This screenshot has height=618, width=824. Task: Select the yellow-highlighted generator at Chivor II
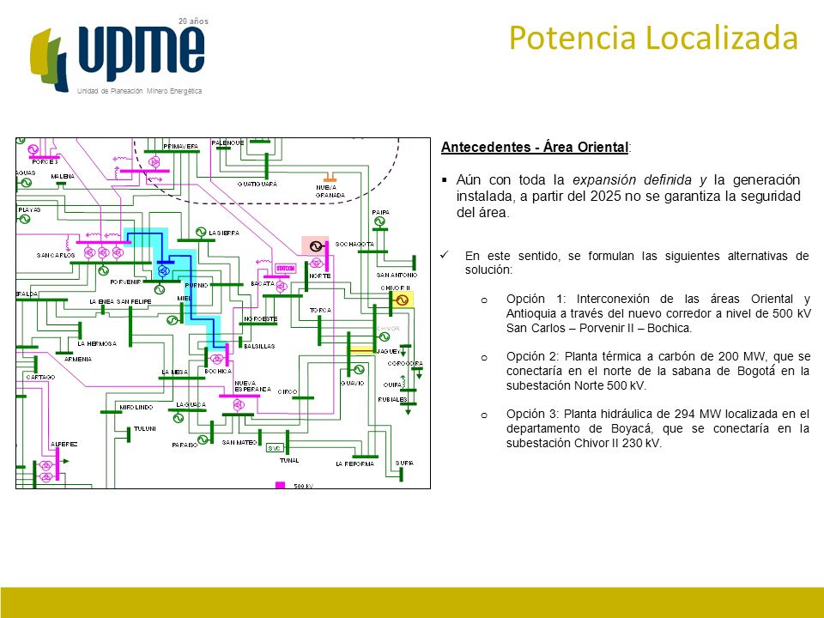(x=402, y=300)
